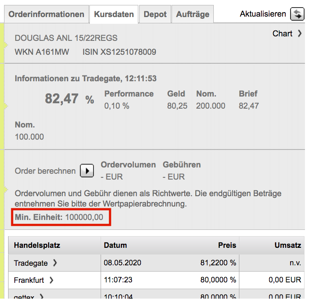
Task: Expand the Tradegate row arrow
Action: point(55,263)
